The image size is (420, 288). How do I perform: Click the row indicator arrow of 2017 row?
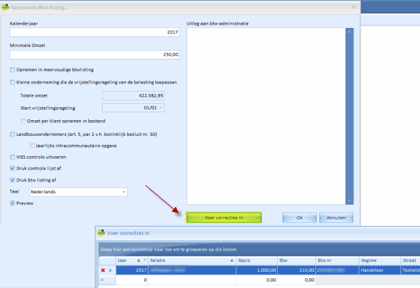point(110,270)
